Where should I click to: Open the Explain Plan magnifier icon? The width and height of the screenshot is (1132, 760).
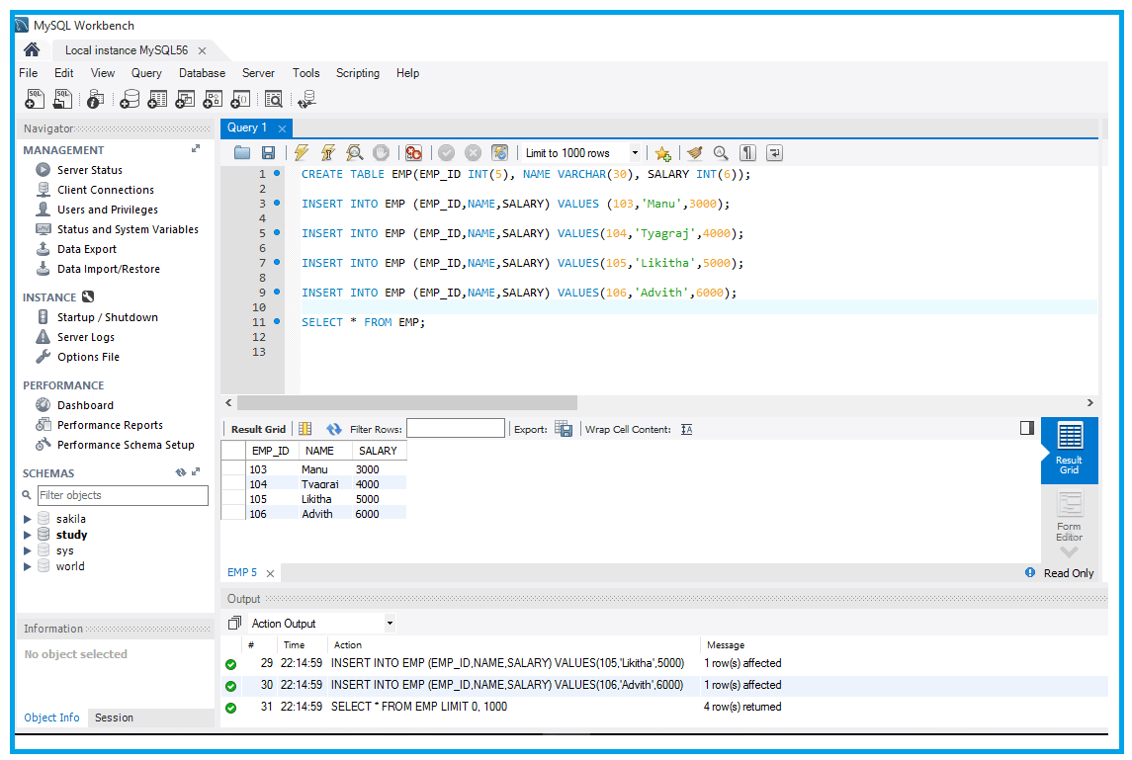coord(354,152)
